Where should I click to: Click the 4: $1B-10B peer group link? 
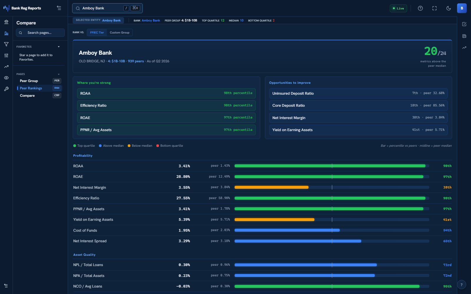point(116,61)
